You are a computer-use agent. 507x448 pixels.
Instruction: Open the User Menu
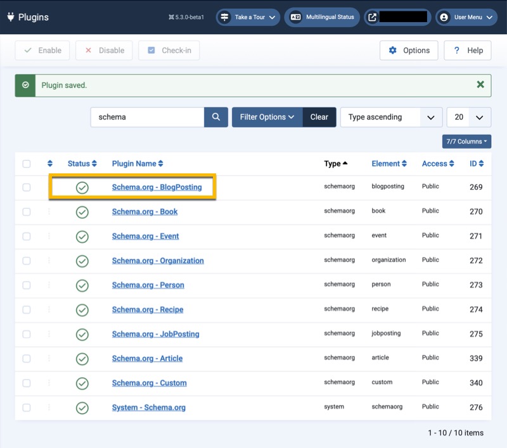point(466,17)
